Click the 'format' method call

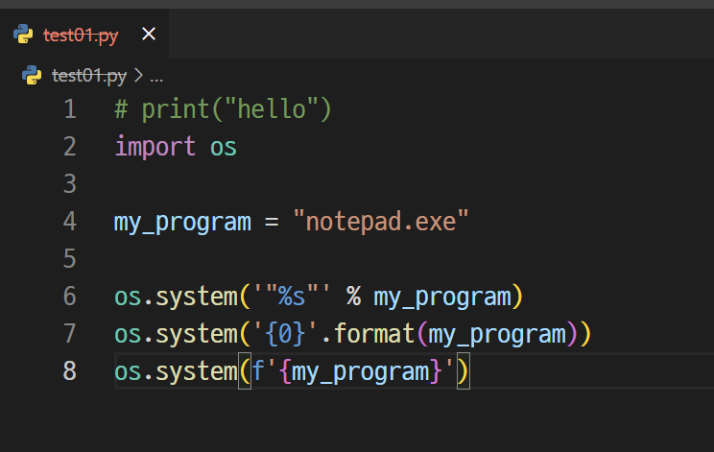373,334
